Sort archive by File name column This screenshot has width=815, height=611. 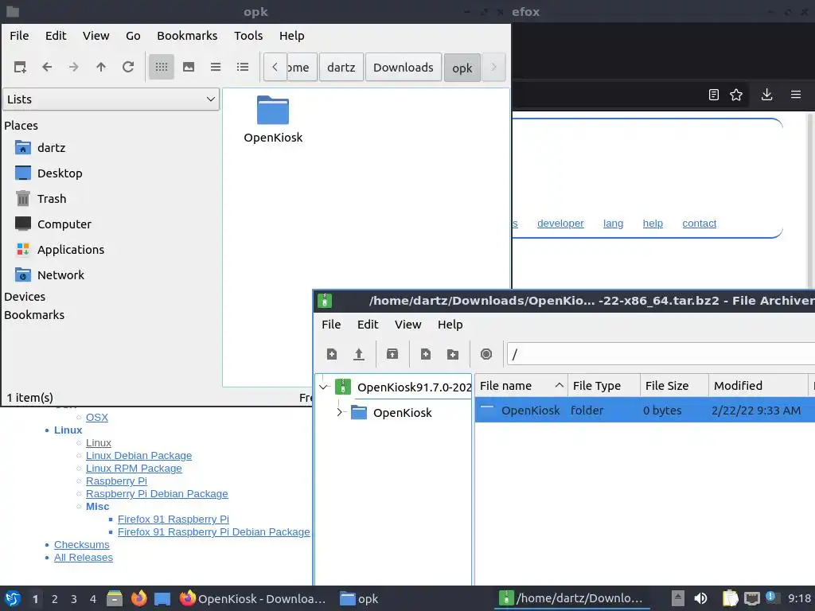point(521,386)
